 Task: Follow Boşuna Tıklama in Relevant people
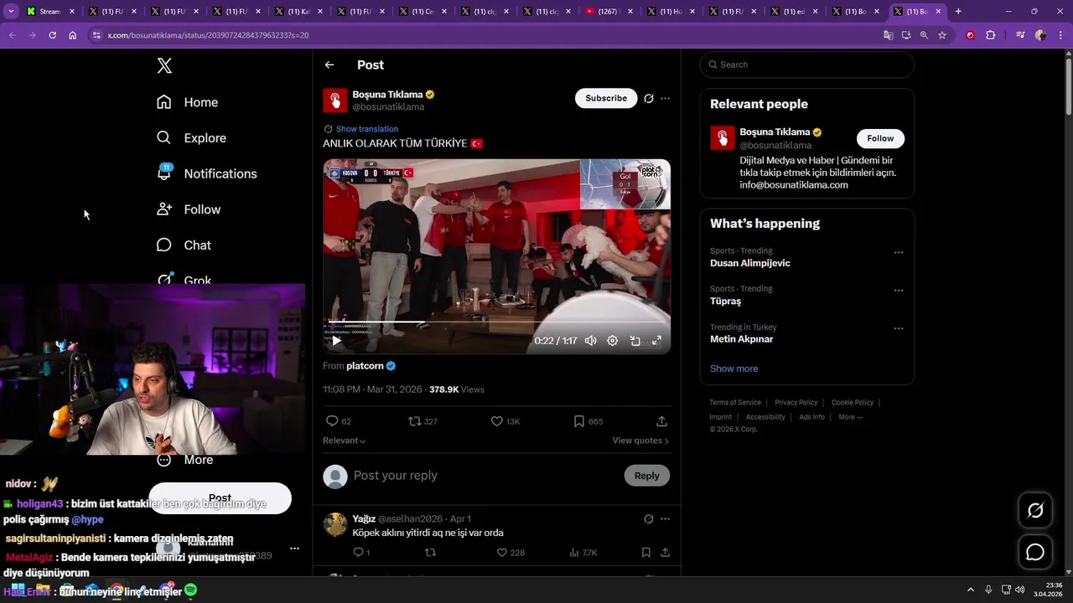880,138
